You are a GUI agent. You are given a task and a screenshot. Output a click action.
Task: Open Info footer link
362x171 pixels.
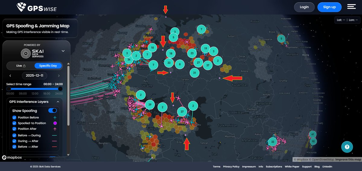[261, 166]
